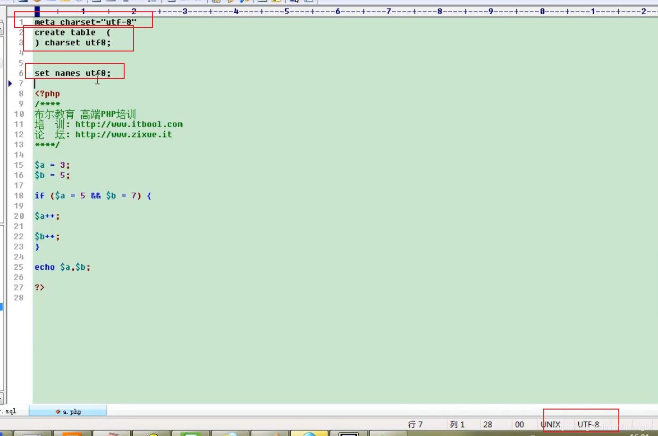
Task: Click the http://www.zixue.it URL text
Action: point(124,135)
